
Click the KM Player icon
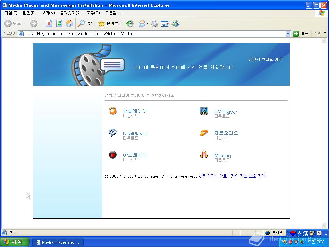[204, 111]
